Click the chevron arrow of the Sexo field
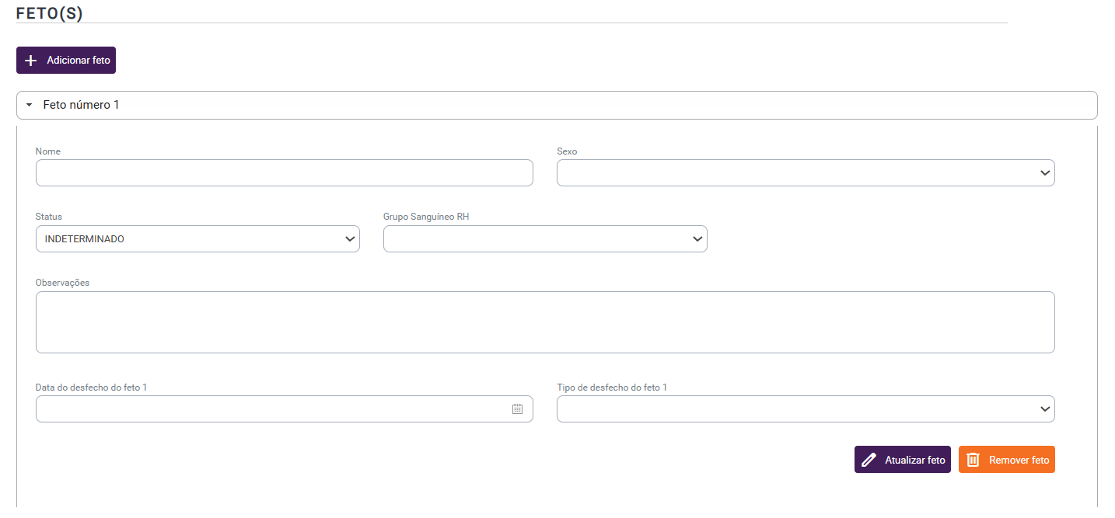 [1044, 173]
